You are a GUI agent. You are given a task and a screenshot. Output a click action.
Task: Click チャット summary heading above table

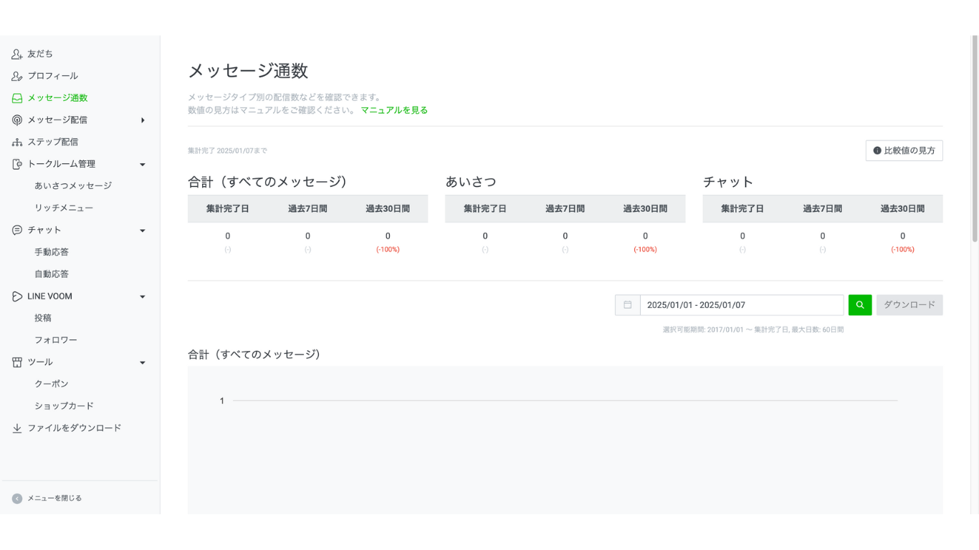728,182
